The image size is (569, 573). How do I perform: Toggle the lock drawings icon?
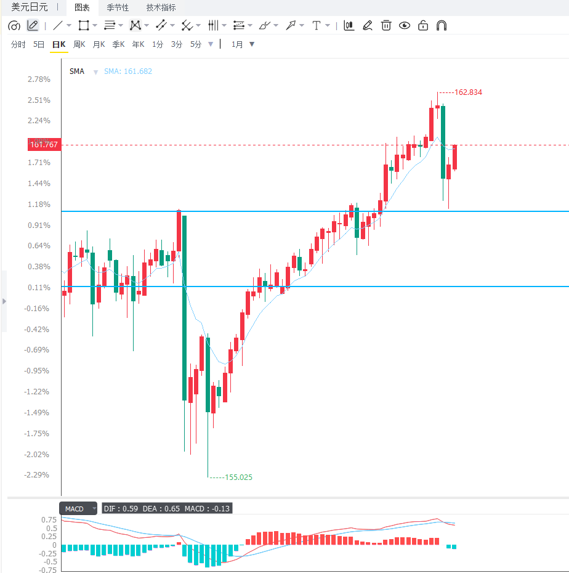point(423,26)
